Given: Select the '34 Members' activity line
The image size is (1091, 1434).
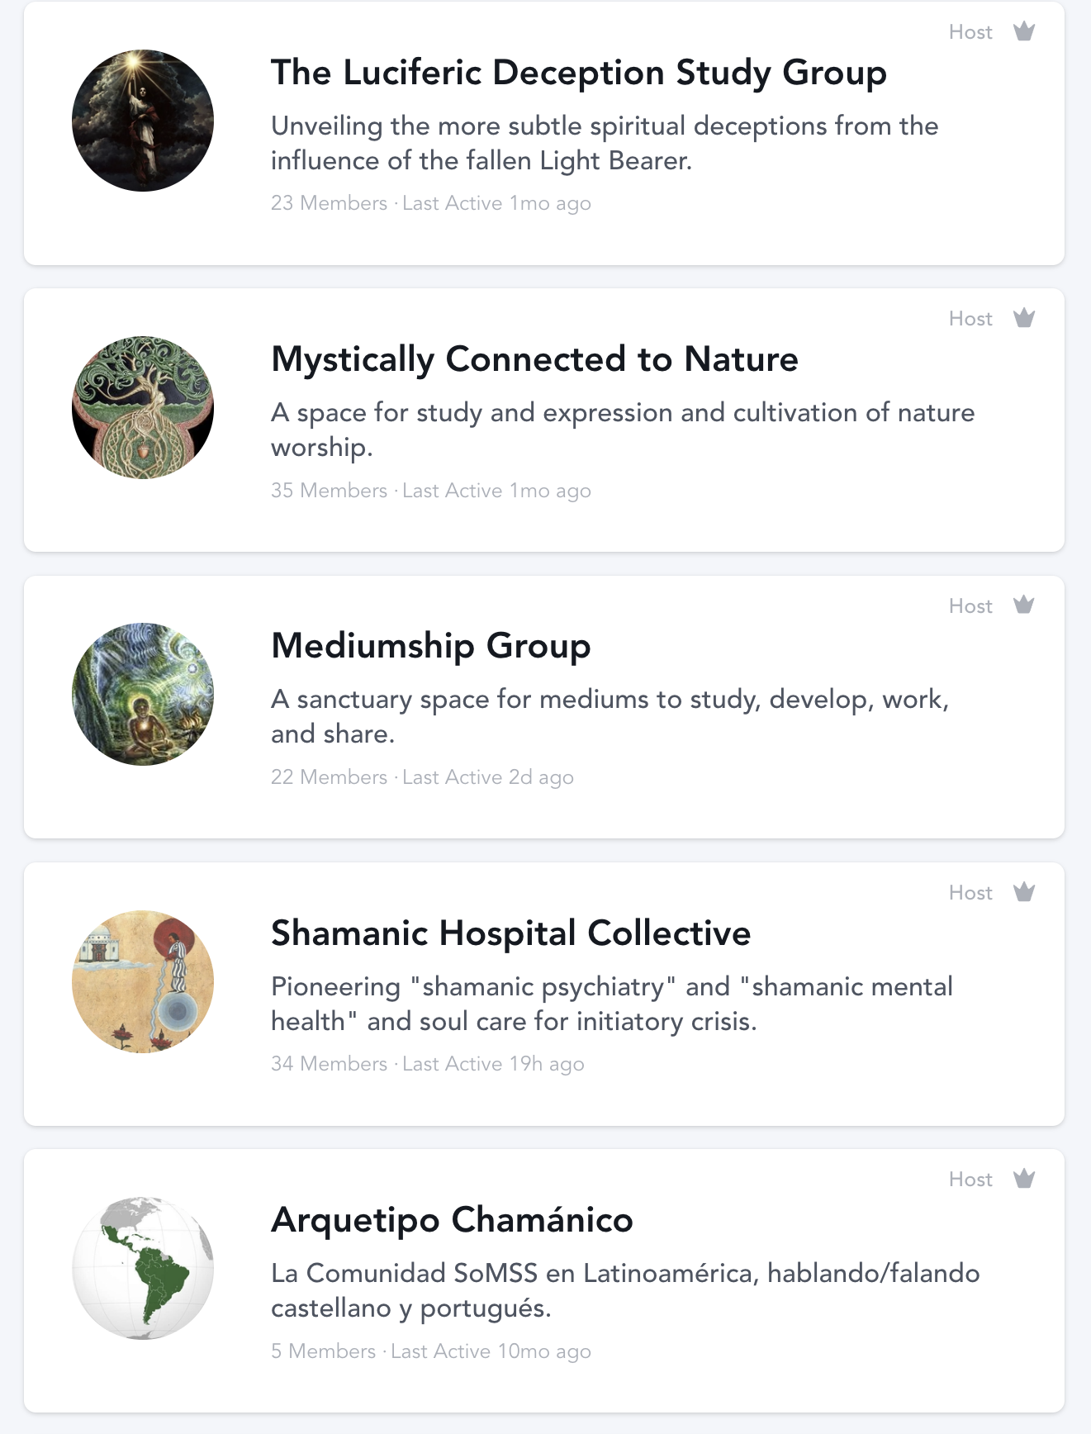Looking at the screenshot, I should click(427, 1064).
